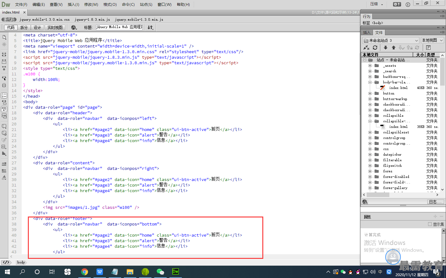Toggle highlight invalid code in the coding toolbar

(x=4, y=102)
